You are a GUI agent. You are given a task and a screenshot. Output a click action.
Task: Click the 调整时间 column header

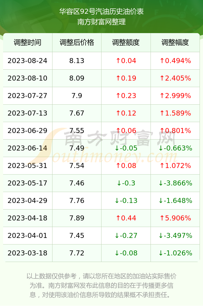27,42
